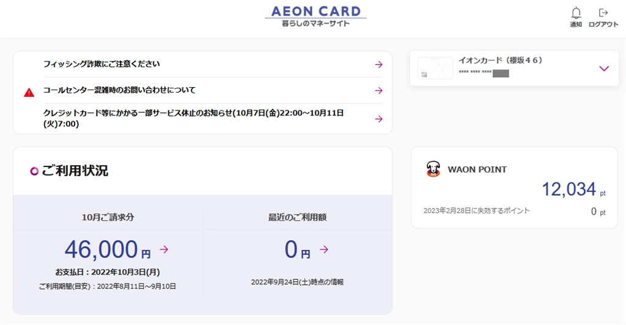Click arrow beside service suspension notice
Viewport: 626px width, 325px height.
(378, 119)
